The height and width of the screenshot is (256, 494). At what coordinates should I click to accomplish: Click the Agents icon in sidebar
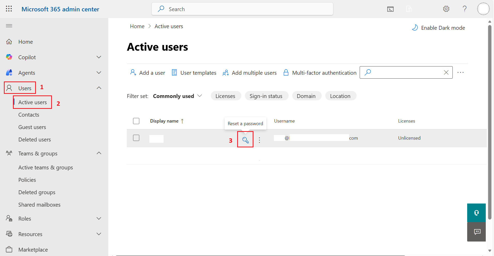pyautogui.click(x=9, y=73)
